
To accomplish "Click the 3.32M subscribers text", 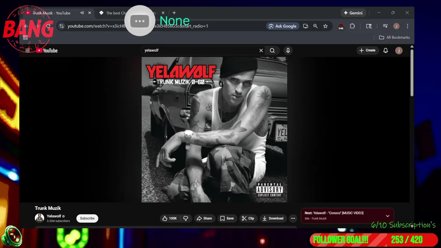I will pos(58,221).
